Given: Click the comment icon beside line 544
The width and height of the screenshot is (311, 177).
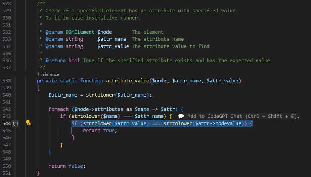Looking at the screenshot, I should pos(15,123).
